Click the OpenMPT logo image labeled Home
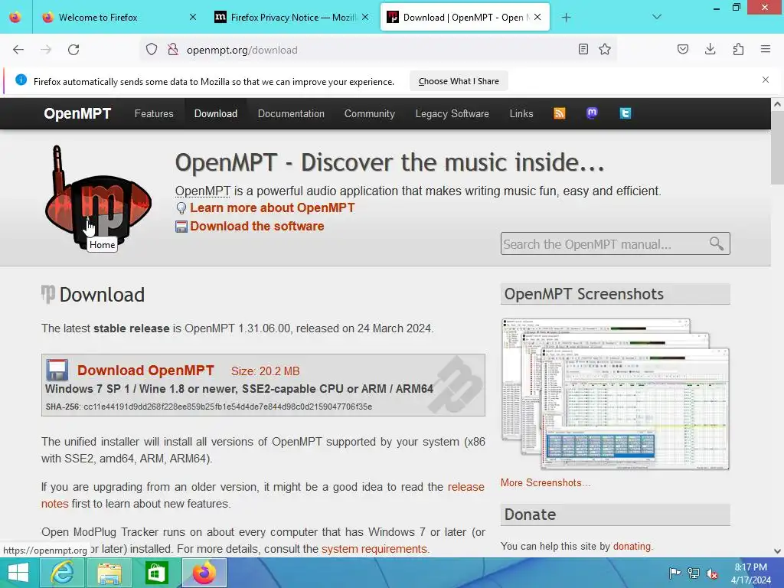Image resolution: width=784 pixels, height=588 pixels. click(x=98, y=197)
